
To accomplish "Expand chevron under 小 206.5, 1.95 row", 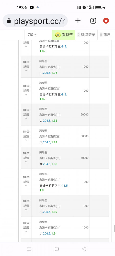I will (x=26, y=70).
